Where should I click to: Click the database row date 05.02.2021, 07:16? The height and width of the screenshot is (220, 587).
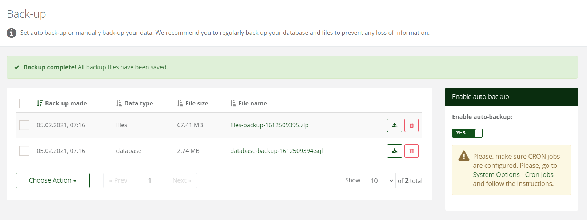pyautogui.click(x=61, y=151)
